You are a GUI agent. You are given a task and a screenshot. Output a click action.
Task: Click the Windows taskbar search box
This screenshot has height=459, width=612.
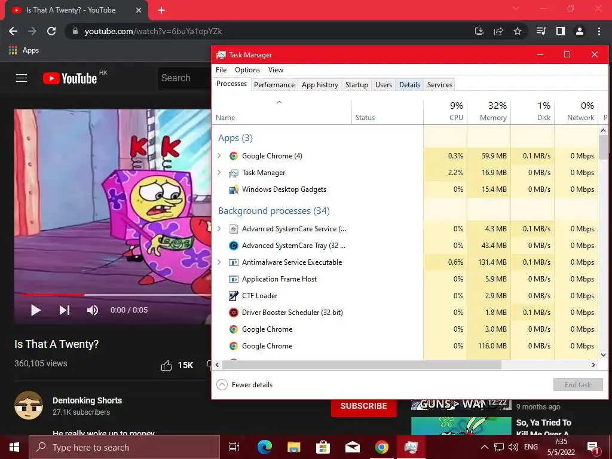(x=124, y=447)
